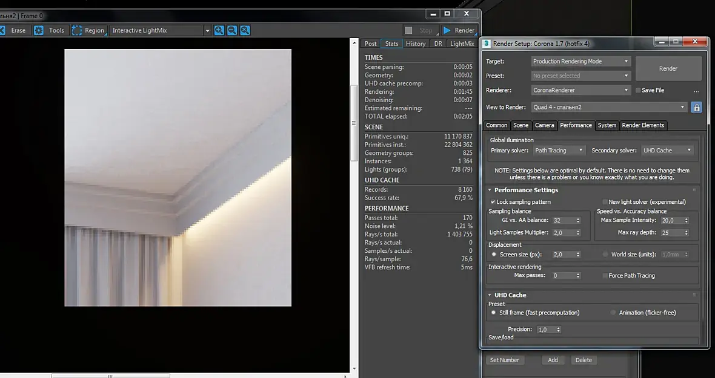Click Save File ellipsis browse button

[x=696, y=91]
